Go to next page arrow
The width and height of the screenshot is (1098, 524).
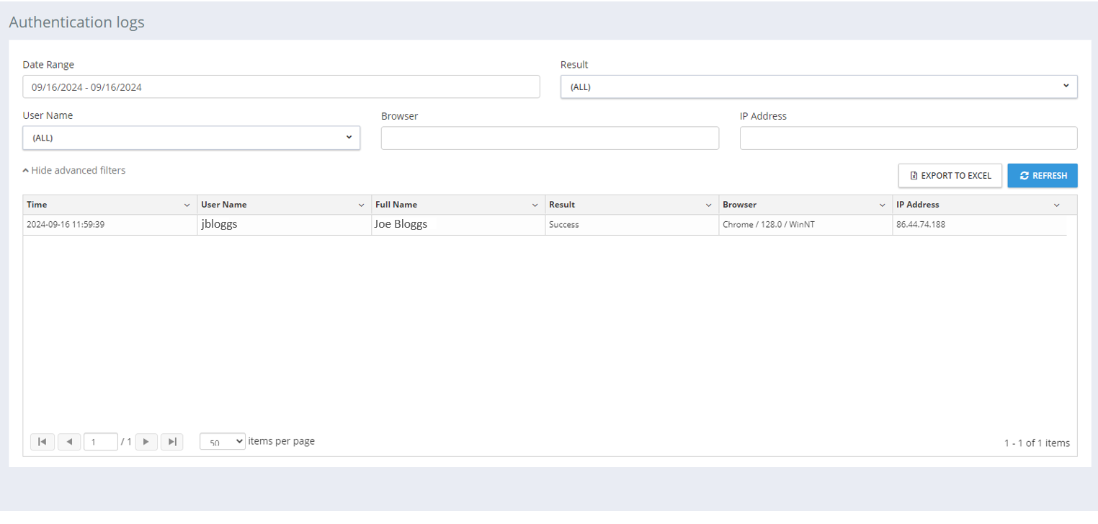[146, 442]
